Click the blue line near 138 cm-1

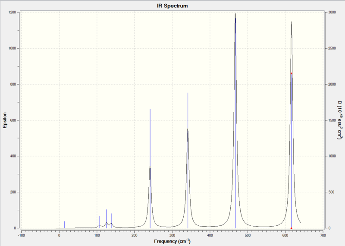(x=111, y=221)
